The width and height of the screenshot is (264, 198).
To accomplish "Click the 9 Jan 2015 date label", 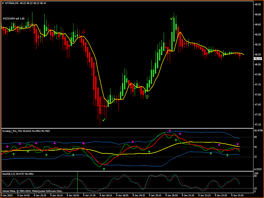I will (7, 195).
